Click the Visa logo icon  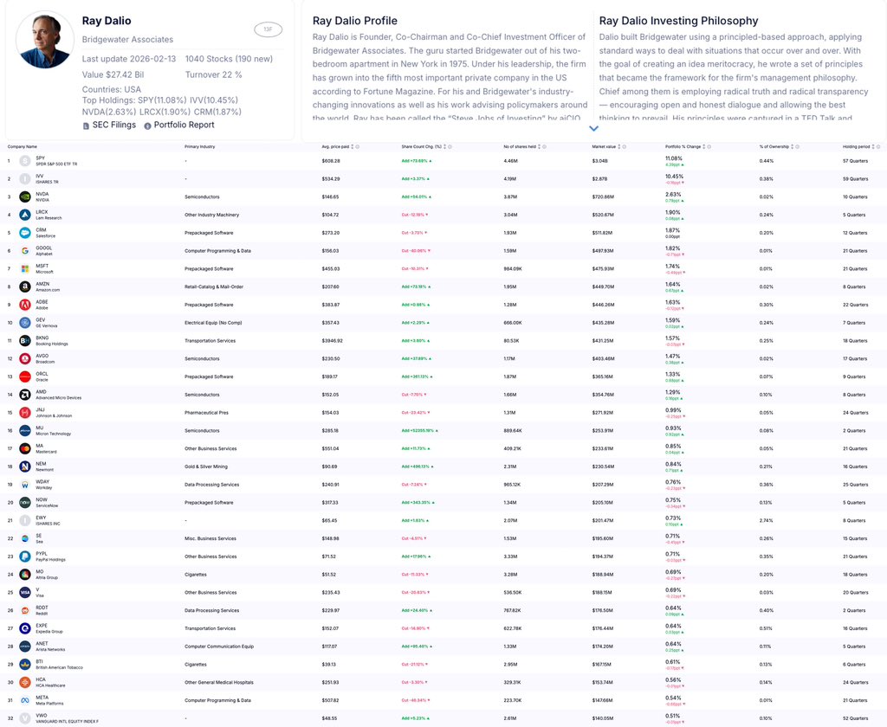[x=25, y=593]
